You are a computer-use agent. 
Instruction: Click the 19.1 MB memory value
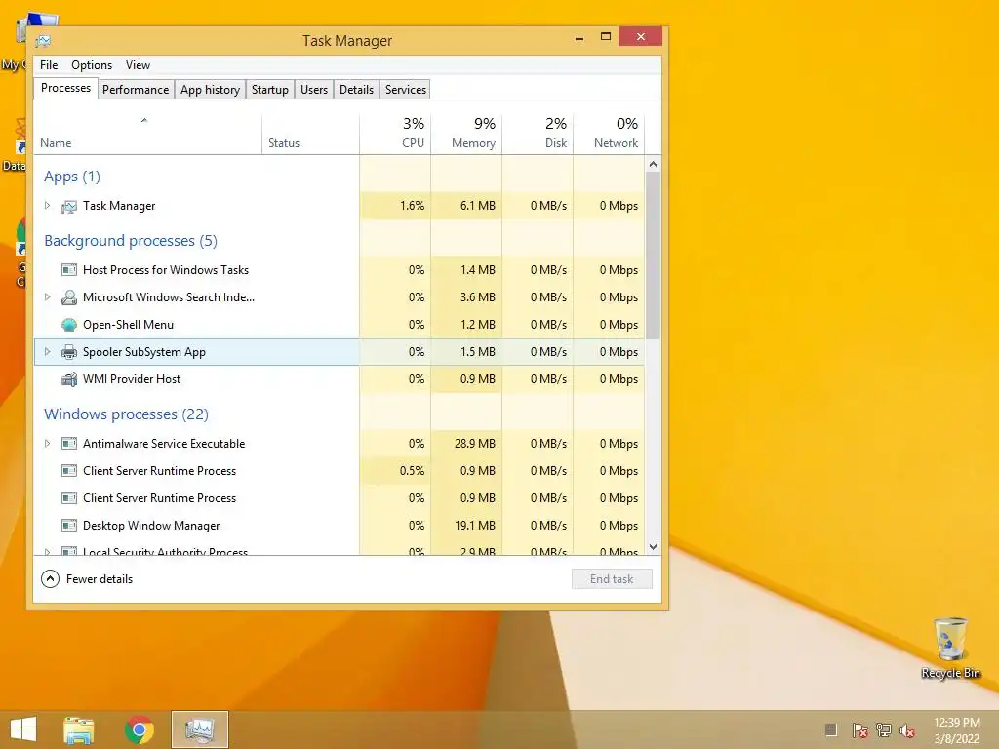[475, 526]
